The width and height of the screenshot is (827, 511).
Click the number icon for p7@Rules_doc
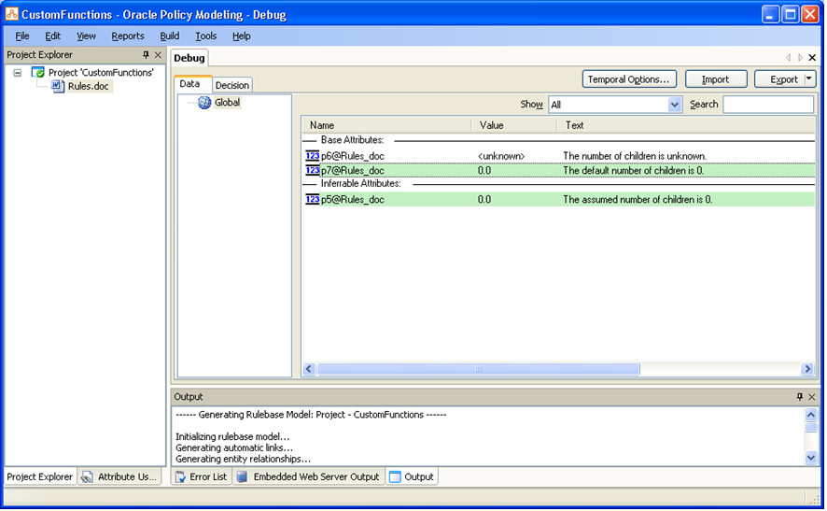(313, 171)
